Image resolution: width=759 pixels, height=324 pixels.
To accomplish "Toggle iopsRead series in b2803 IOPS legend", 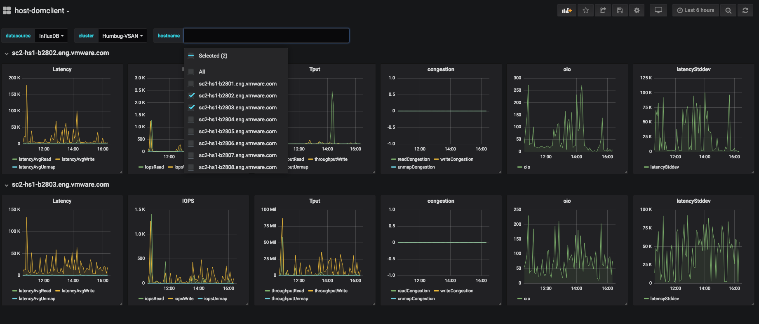I will [x=154, y=299].
